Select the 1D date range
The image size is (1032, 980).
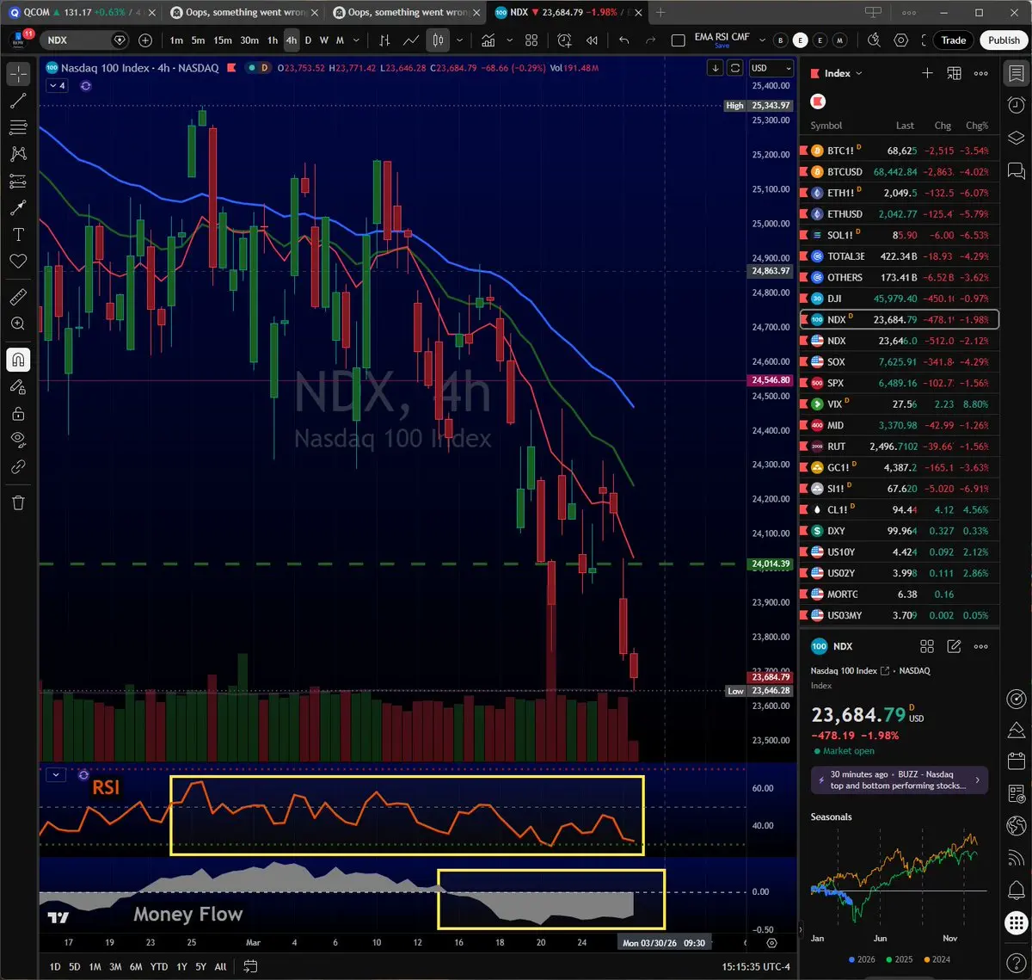point(55,966)
